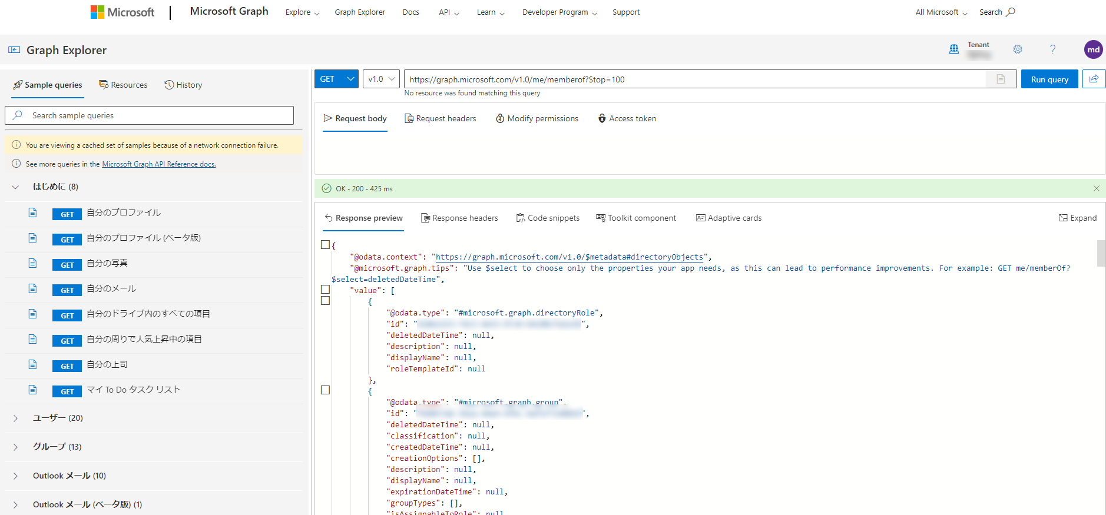Open the Access token tab

tap(627, 118)
